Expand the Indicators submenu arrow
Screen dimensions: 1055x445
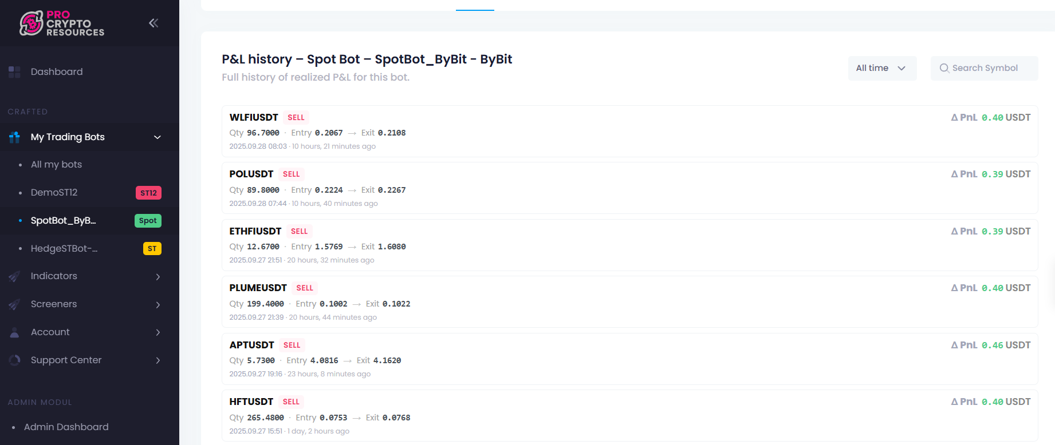pos(158,277)
